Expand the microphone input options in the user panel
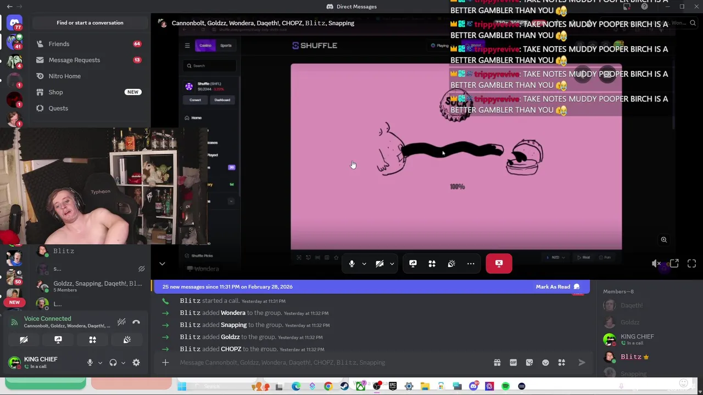The height and width of the screenshot is (395, 703). pyautogui.click(x=100, y=363)
